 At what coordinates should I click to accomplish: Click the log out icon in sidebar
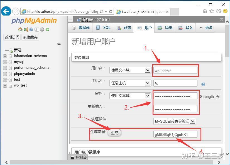coord(26,29)
